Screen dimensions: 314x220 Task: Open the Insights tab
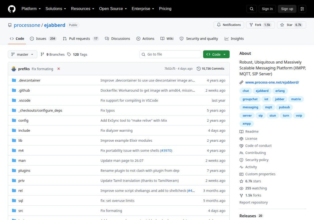234,38
